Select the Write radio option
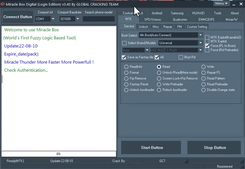The width and height of the screenshot is (245, 169). tap(203, 67)
